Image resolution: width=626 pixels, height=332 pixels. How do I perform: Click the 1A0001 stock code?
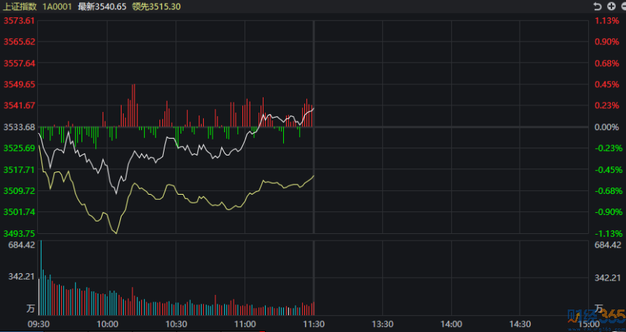pos(58,7)
